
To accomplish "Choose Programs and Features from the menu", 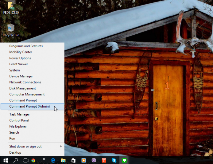I will tap(33, 46).
